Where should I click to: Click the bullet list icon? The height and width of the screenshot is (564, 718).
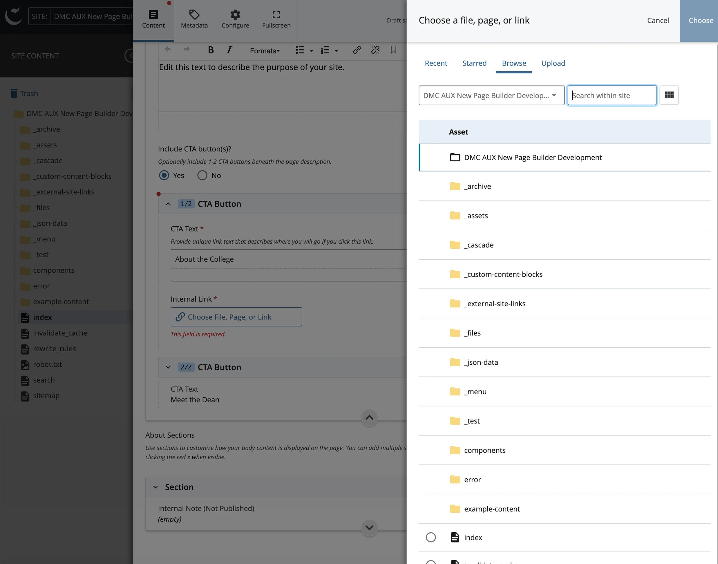pyautogui.click(x=300, y=50)
